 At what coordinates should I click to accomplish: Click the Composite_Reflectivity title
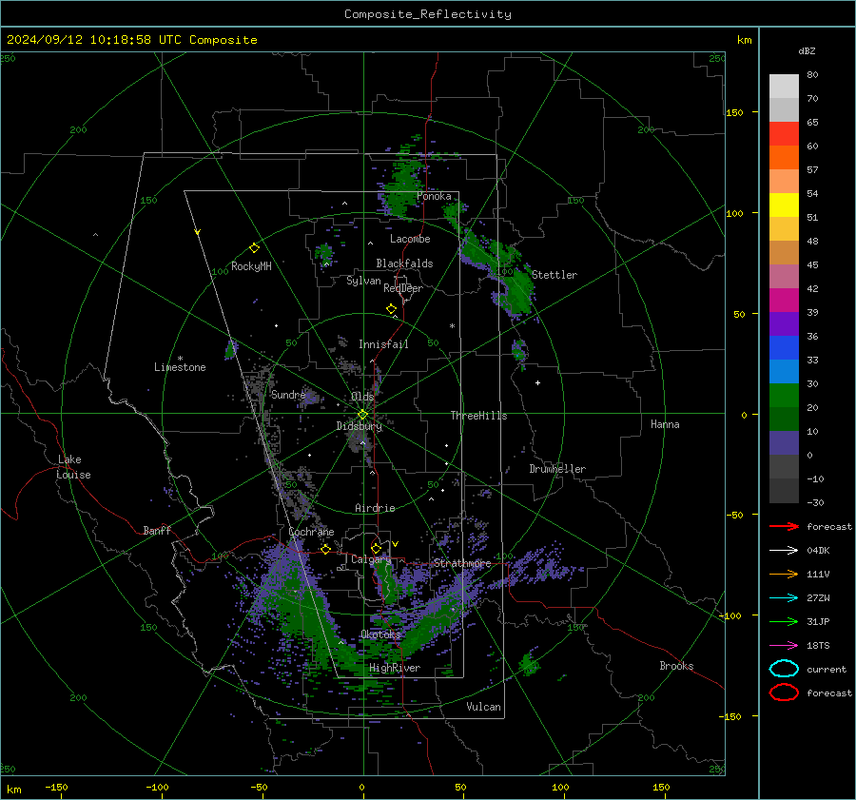pos(428,14)
